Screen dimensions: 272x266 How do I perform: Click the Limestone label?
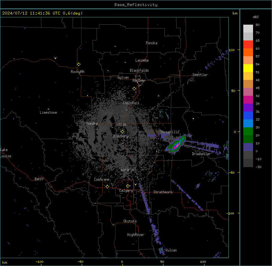click(48, 112)
